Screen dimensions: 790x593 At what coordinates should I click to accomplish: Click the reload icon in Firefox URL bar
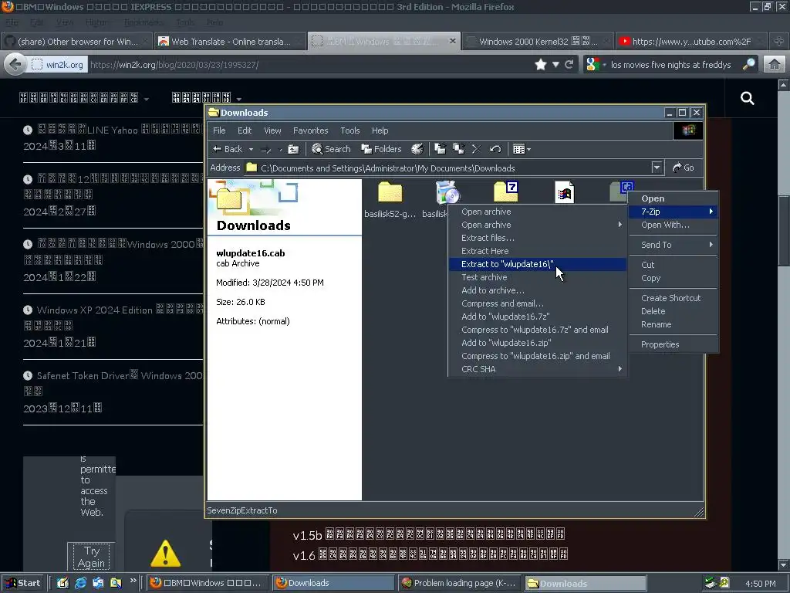point(569,65)
